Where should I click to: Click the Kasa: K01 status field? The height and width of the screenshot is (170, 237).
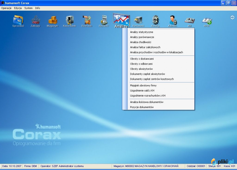229,166
